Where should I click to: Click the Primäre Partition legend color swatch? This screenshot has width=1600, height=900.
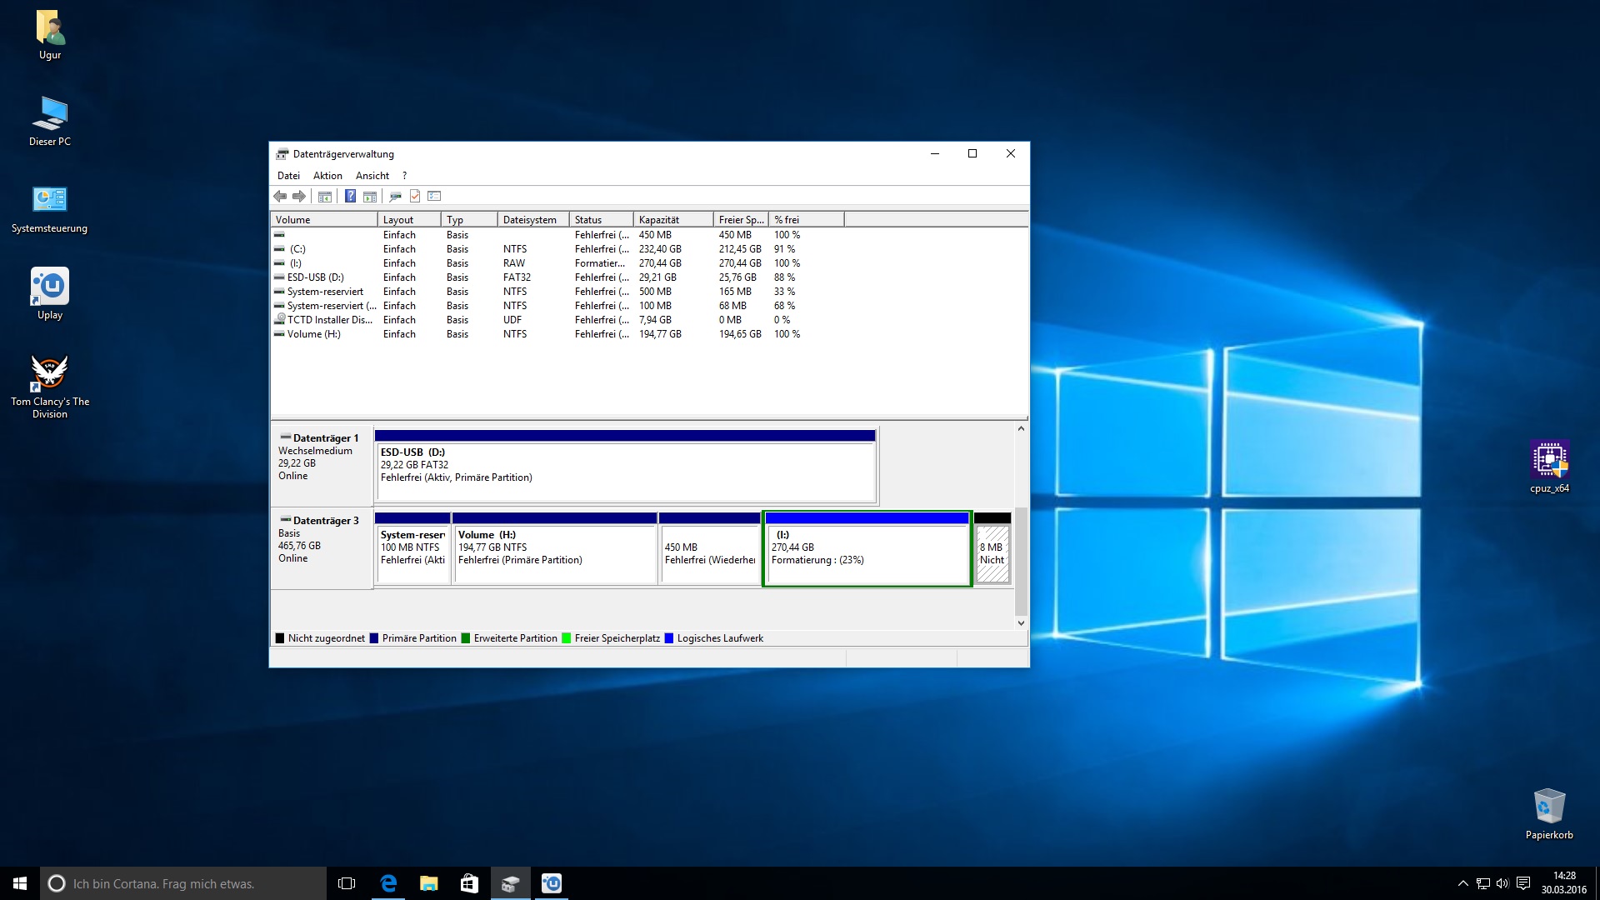point(374,638)
